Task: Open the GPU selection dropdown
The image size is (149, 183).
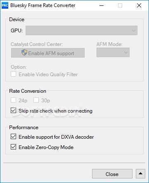Action: [81, 30]
